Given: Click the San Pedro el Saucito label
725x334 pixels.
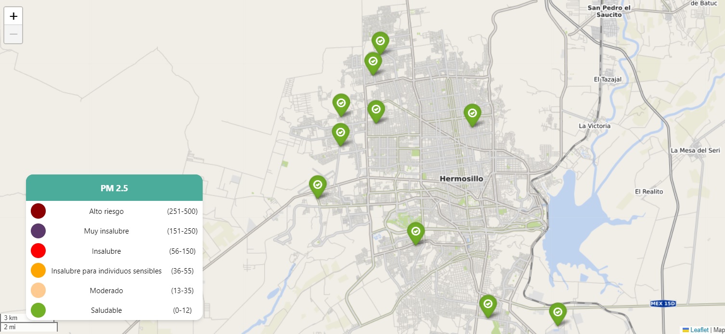Looking at the screenshot, I should [608, 11].
